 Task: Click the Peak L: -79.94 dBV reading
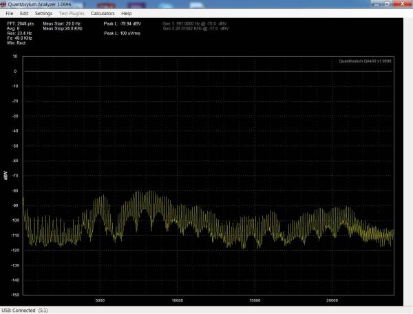point(123,23)
